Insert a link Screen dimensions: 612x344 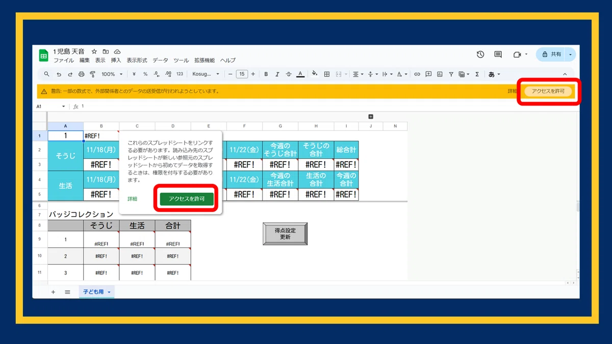click(417, 74)
